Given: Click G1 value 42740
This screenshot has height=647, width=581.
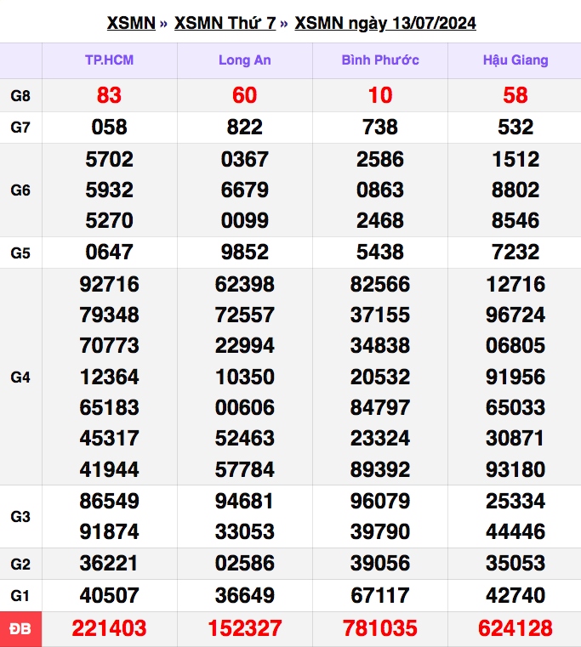Looking at the screenshot, I should point(515,595).
